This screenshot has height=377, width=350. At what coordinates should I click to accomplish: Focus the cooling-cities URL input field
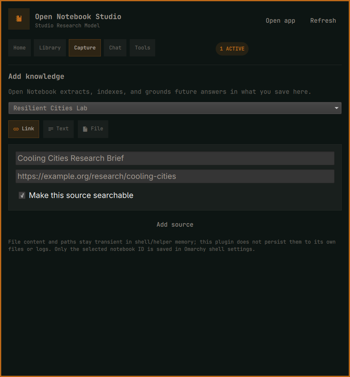click(x=175, y=176)
